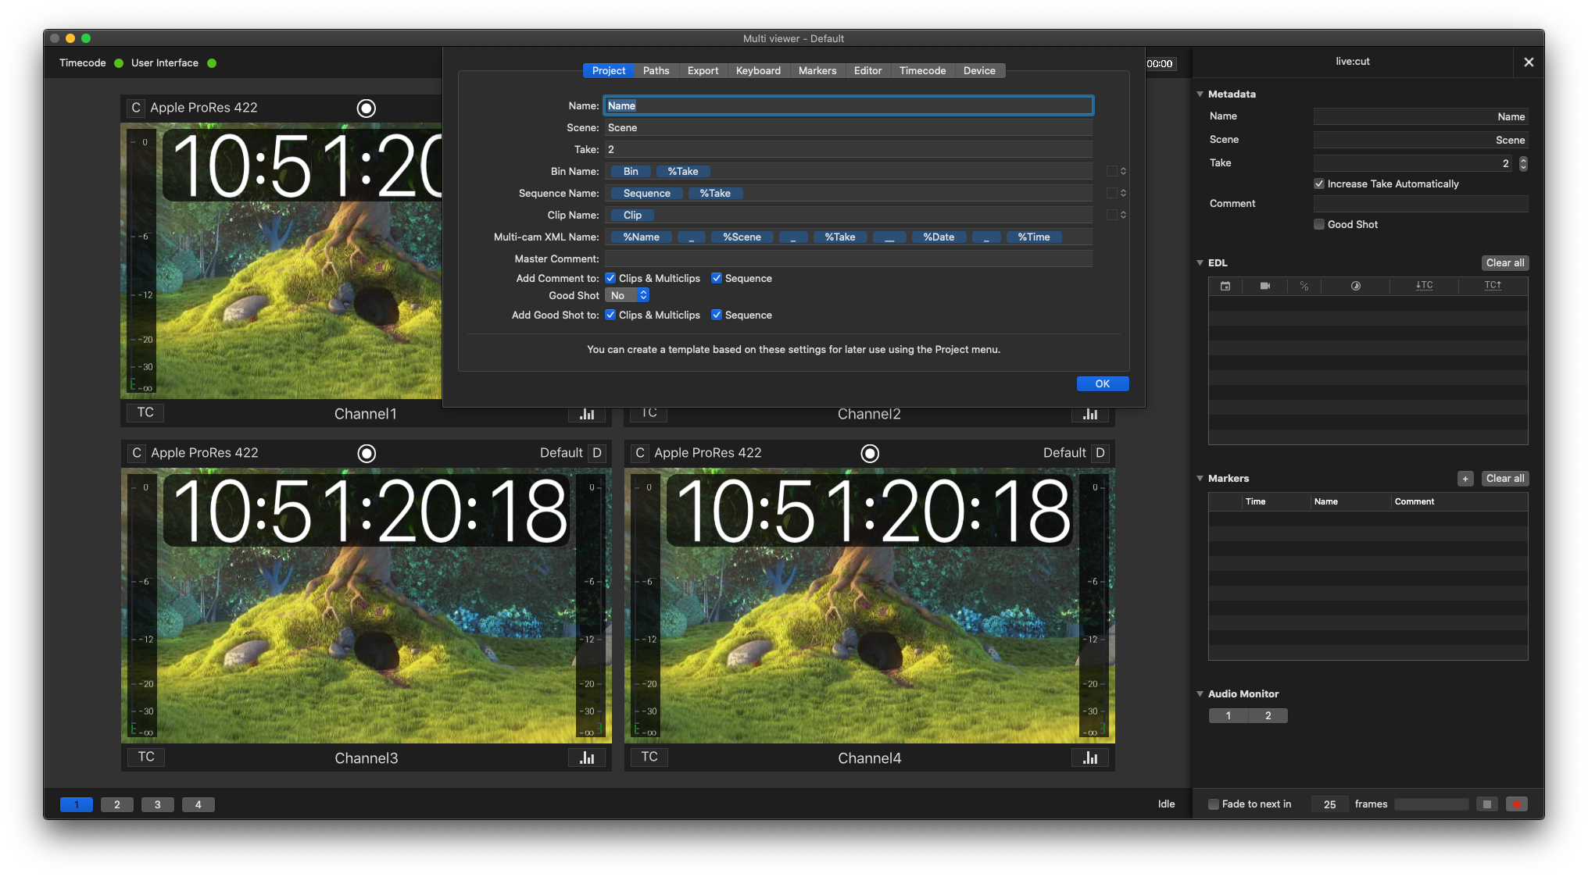The image size is (1588, 877).
Task: Click the record target icon above Channel3
Action: point(367,453)
